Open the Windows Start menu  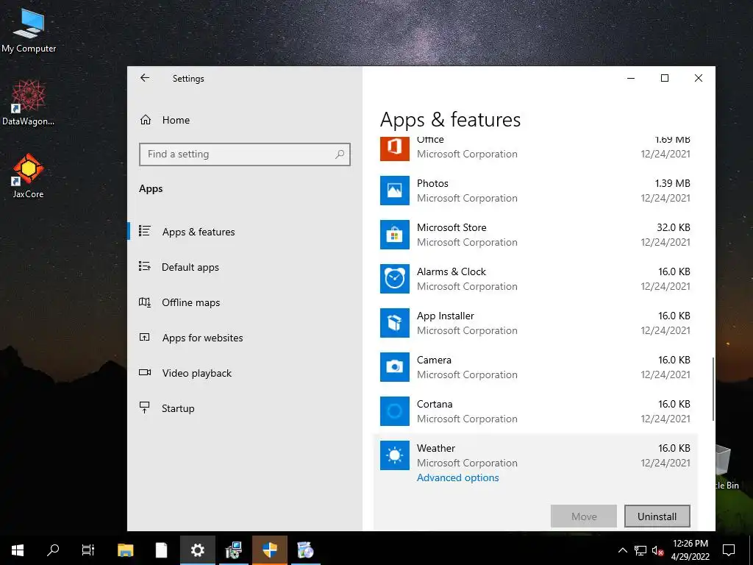18,550
